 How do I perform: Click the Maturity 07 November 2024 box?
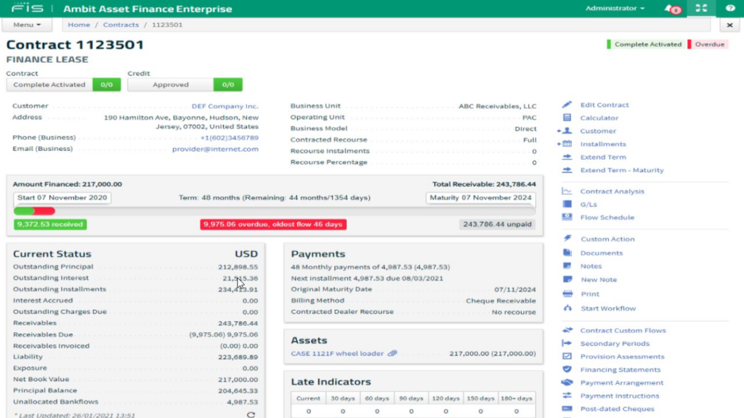coord(481,197)
